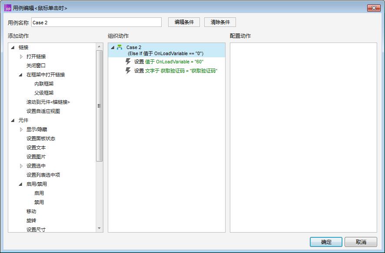The width and height of the screenshot is (385, 253).
Task: Expand the 设置选中 group
Action: [x=21, y=166]
